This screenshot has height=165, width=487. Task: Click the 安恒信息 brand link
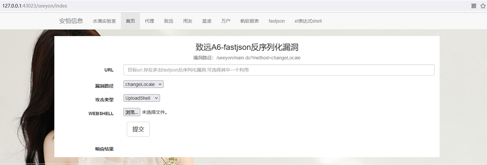71,21
